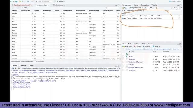This screenshot has height=108, width=193.
Task: Maximize the Files pane with its icon
Action: point(180,44)
